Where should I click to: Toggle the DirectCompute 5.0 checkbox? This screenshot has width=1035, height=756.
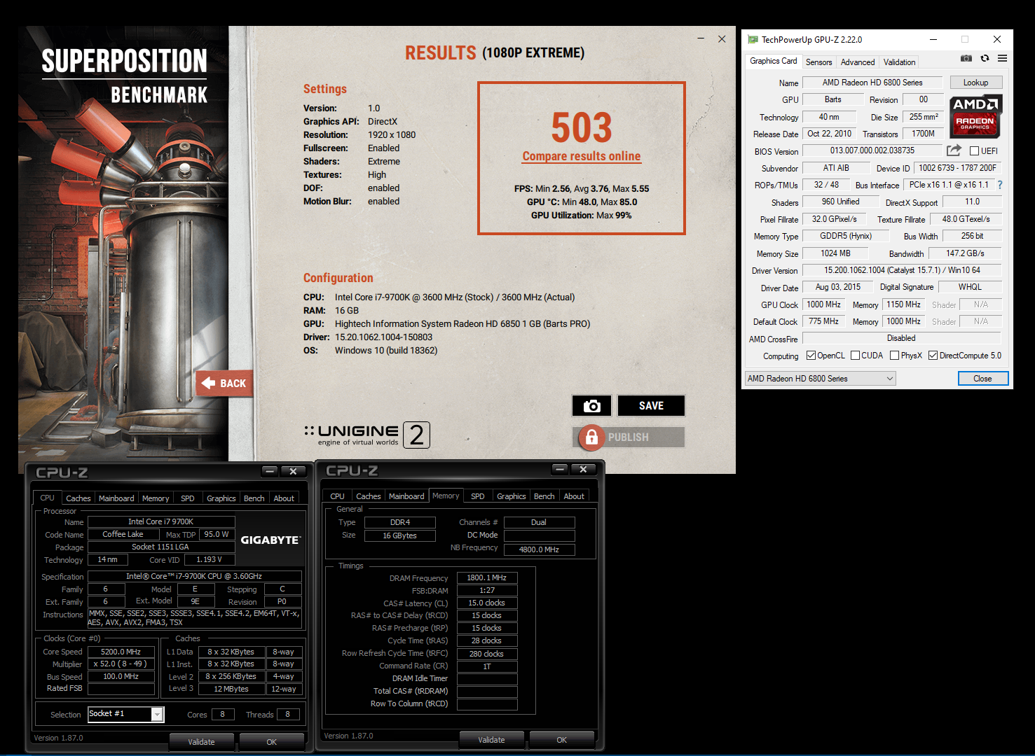[x=933, y=356]
